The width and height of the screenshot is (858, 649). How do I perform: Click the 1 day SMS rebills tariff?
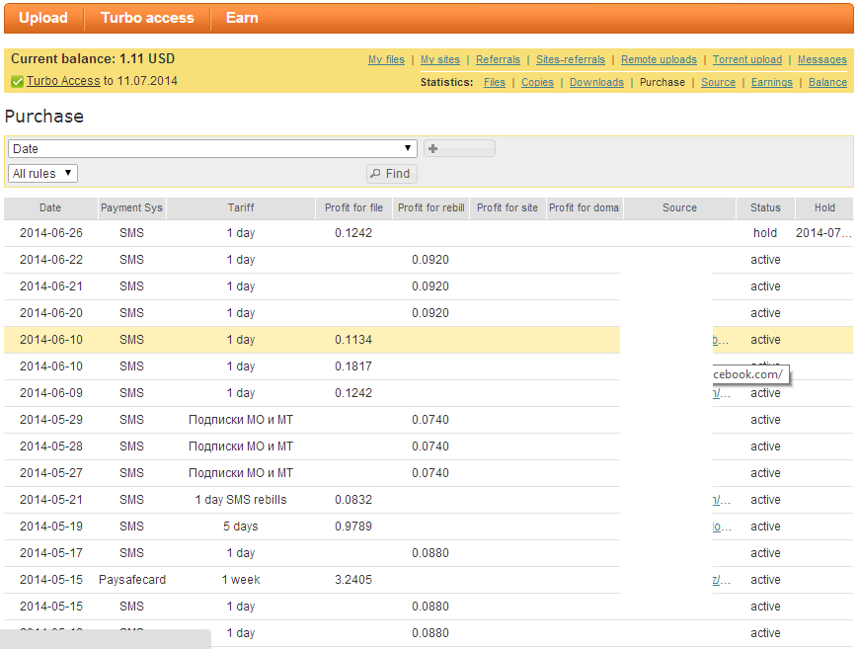(241, 500)
